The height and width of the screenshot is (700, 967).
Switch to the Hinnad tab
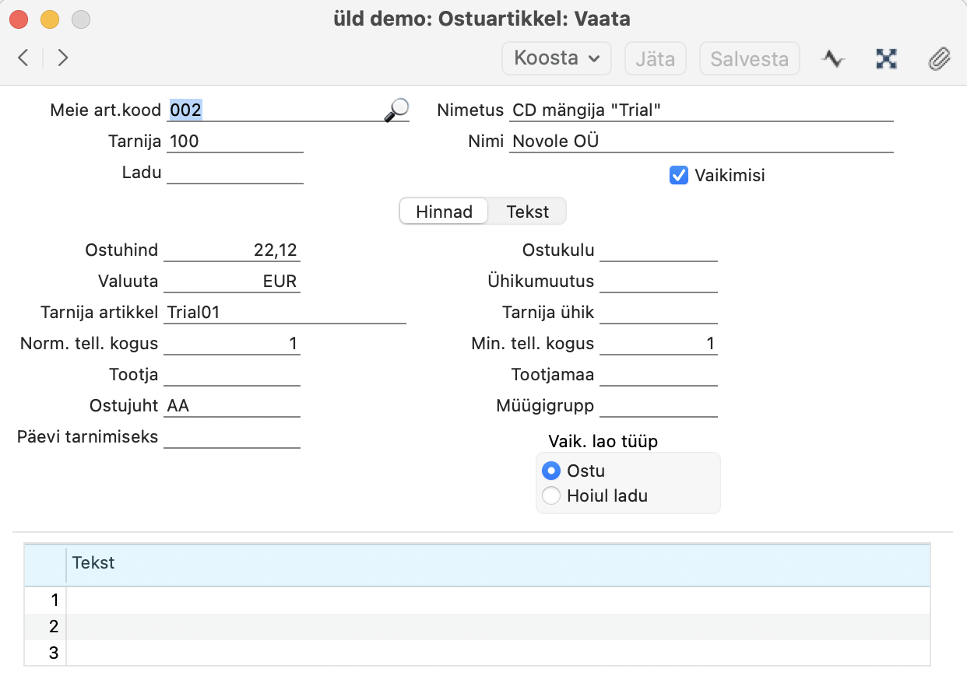[x=444, y=212]
